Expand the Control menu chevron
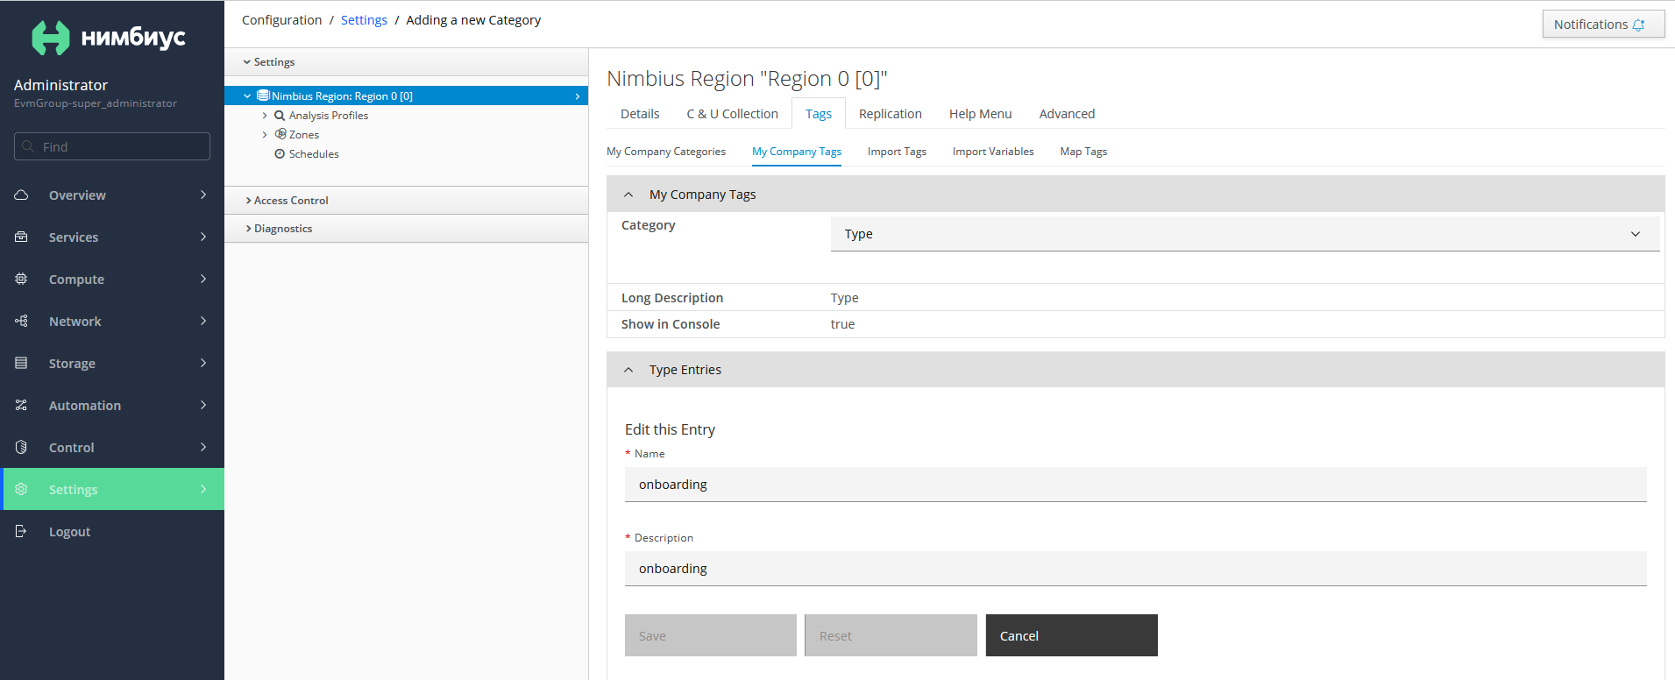Screen dimensions: 1675x680 pos(203,447)
